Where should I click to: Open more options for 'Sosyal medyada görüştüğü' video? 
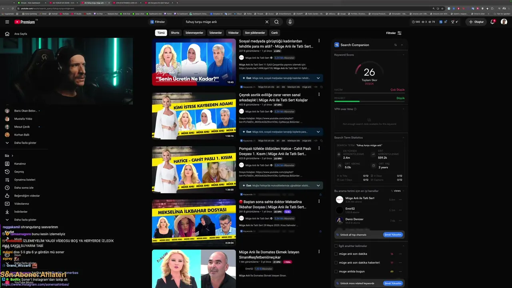pos(319,41)
